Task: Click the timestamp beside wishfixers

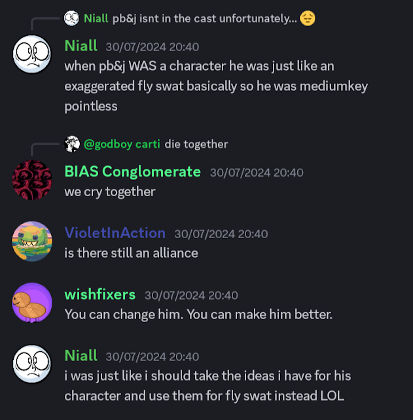Action: point(191,296)
